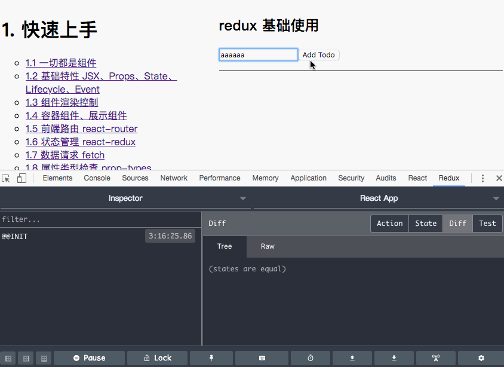
Task: Click the remote monitoring antenna icon
Action: [x=435, y=358]
